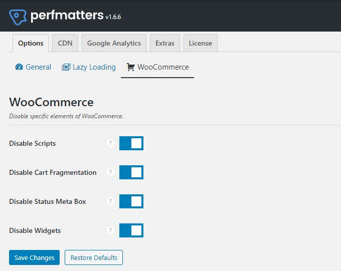Screen dimensions: 341x271
Task: Open the License tab
Action: pyautogui.click(x=200, y=43)
